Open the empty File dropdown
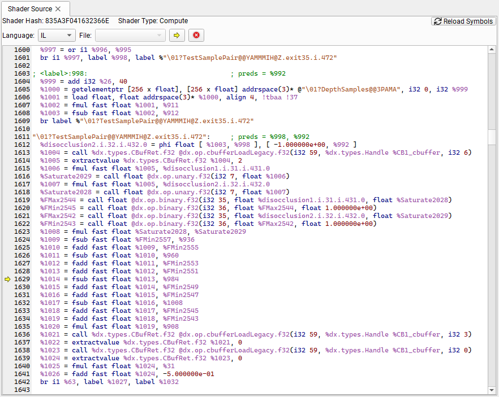 tap(130, 34)
